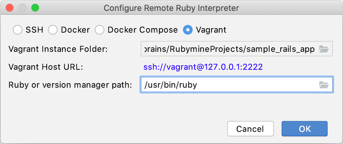Choose the Docker radio option
The image size is (343, 144).
point(53,30)
